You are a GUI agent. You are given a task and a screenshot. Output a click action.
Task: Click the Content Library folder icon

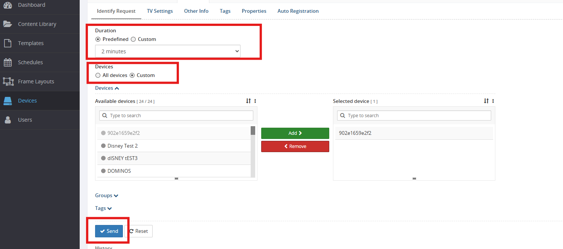click(8, 24)
